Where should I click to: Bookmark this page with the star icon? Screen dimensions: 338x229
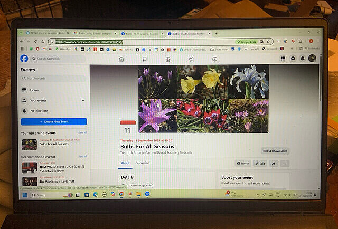coord(268,42)
